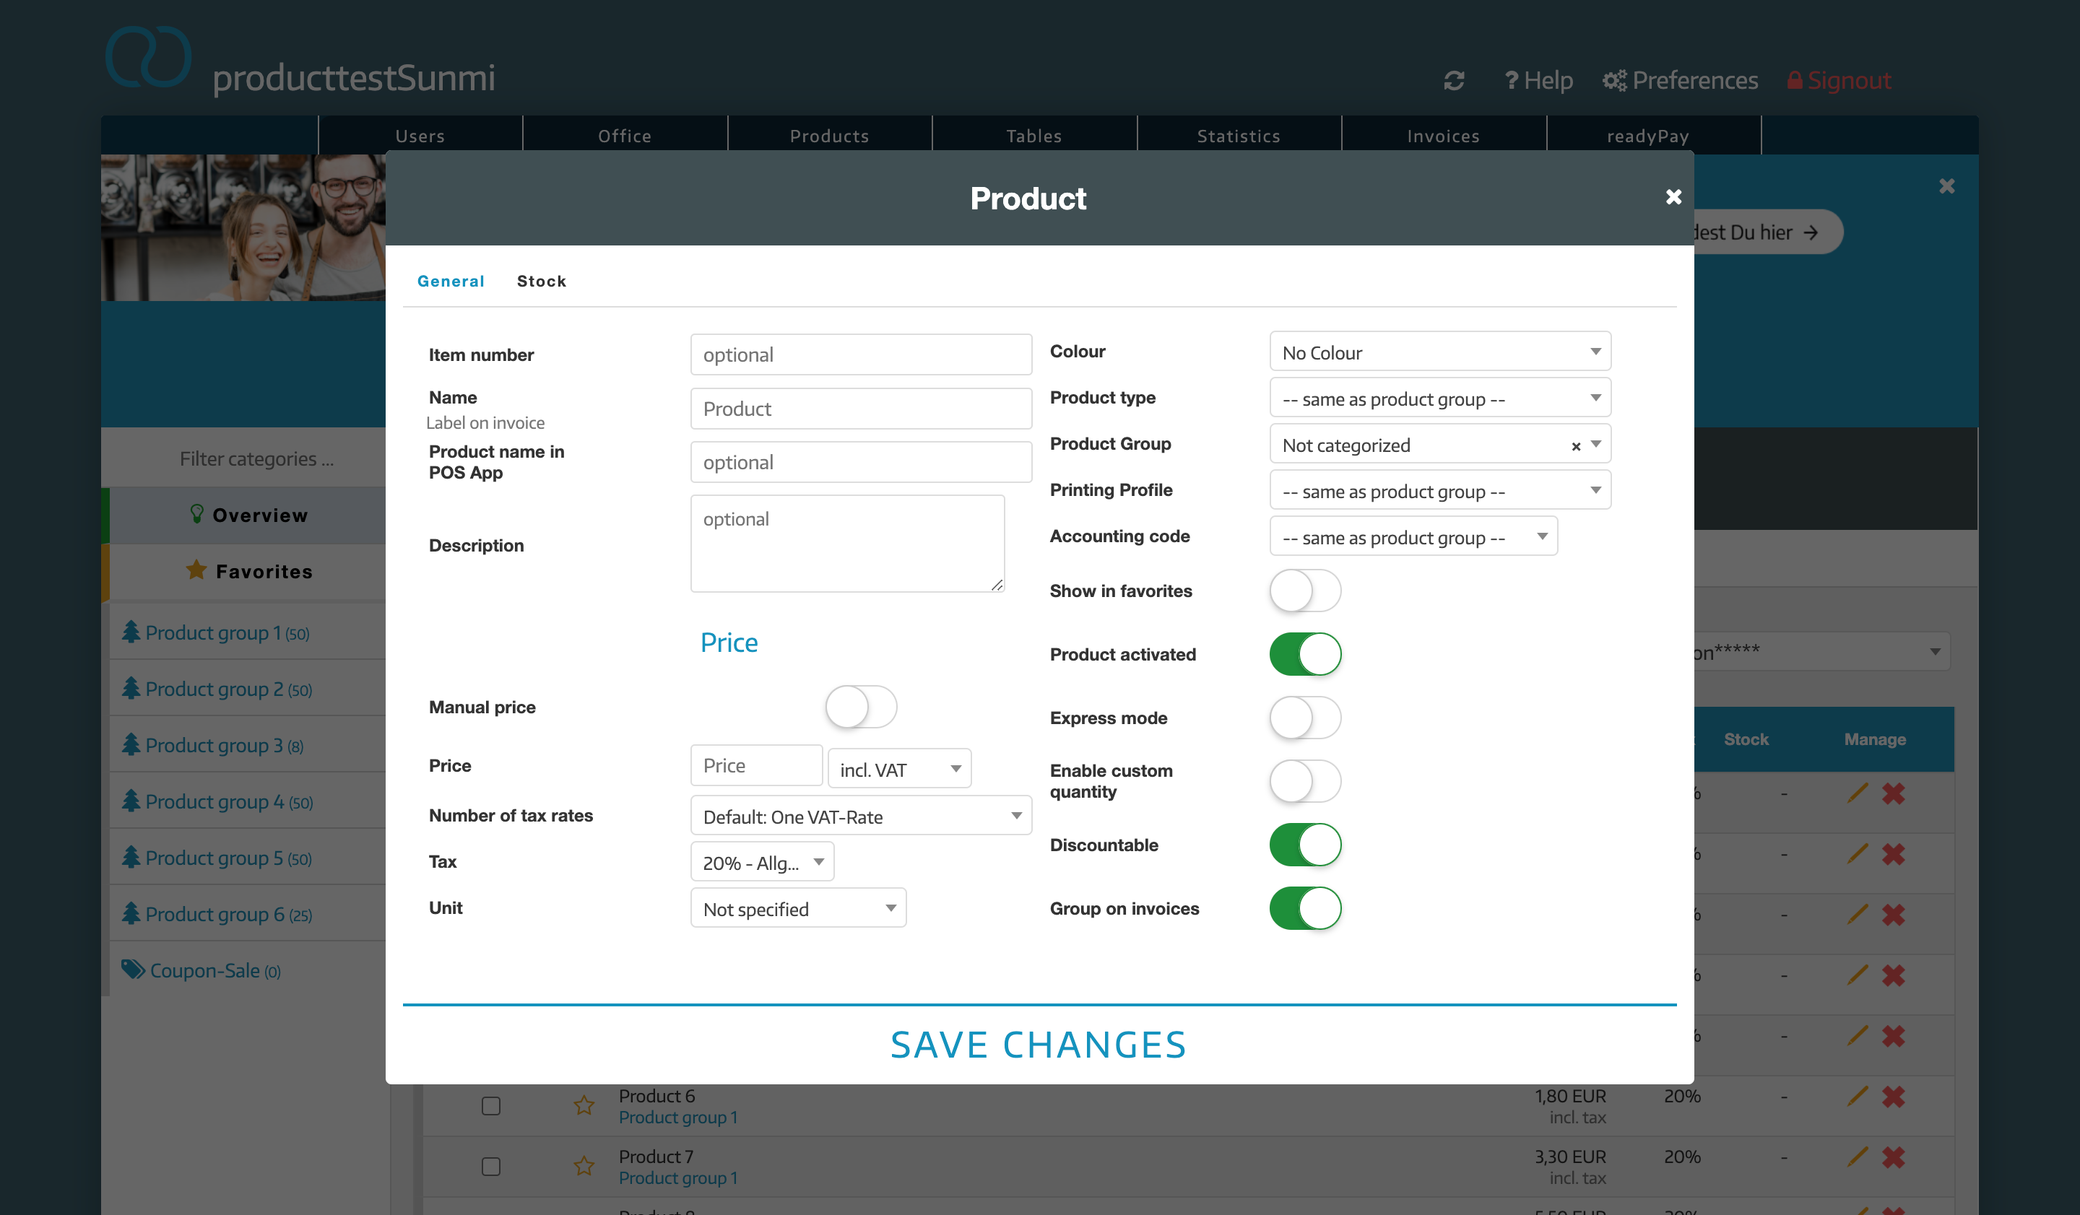Close the Product dialog with X

point(1673,197)
